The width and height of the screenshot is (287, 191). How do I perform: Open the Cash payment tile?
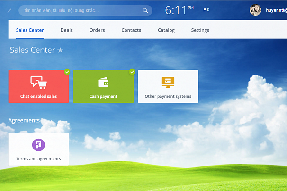[103, 86]
